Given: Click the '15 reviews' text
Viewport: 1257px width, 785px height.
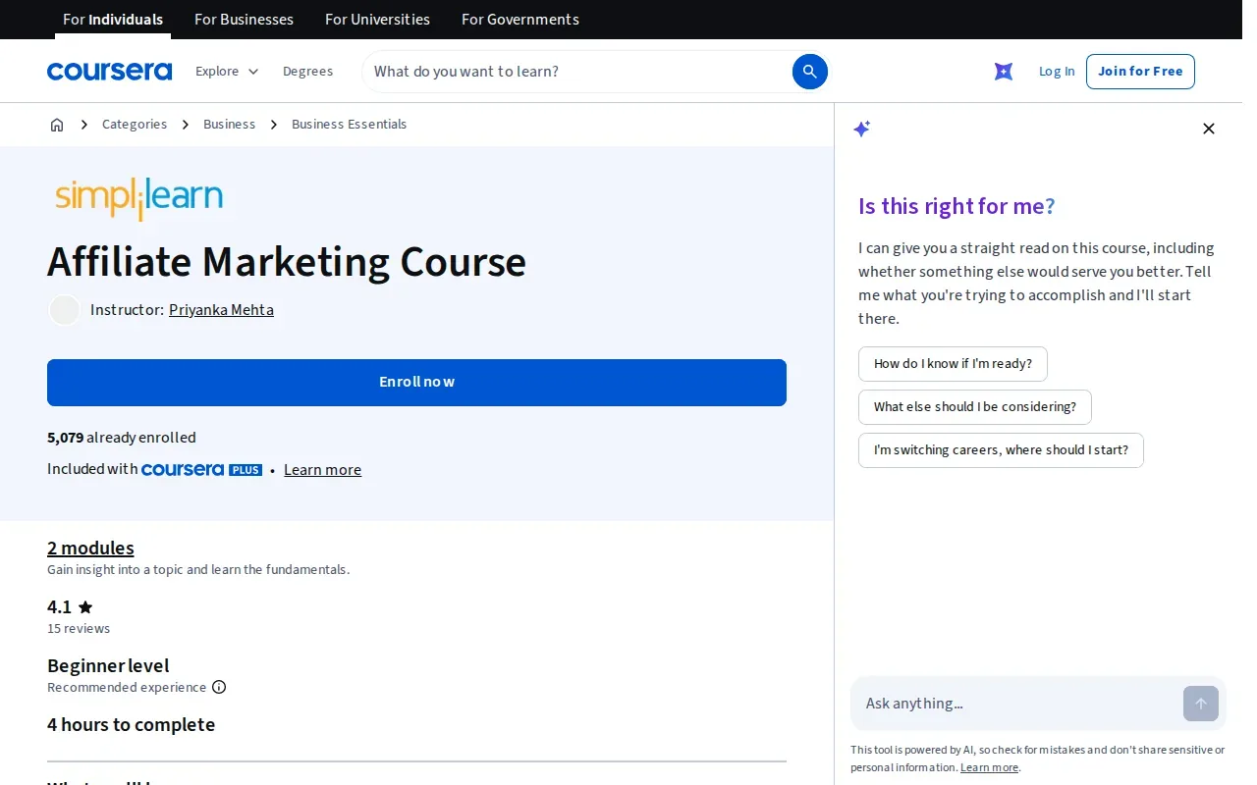Looking at the screenshot, I should click(x=79, y=629).
